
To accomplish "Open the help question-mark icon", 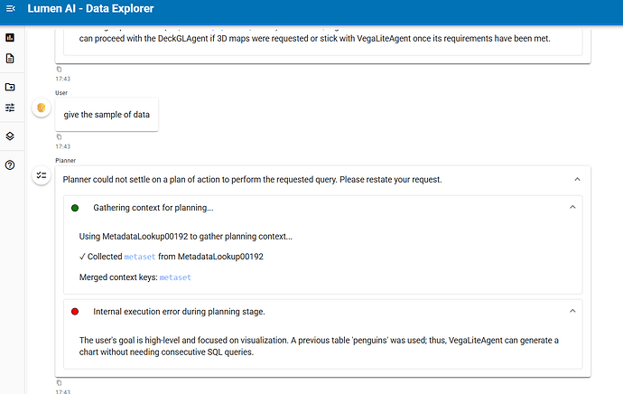I will click(x=10, y=164).
